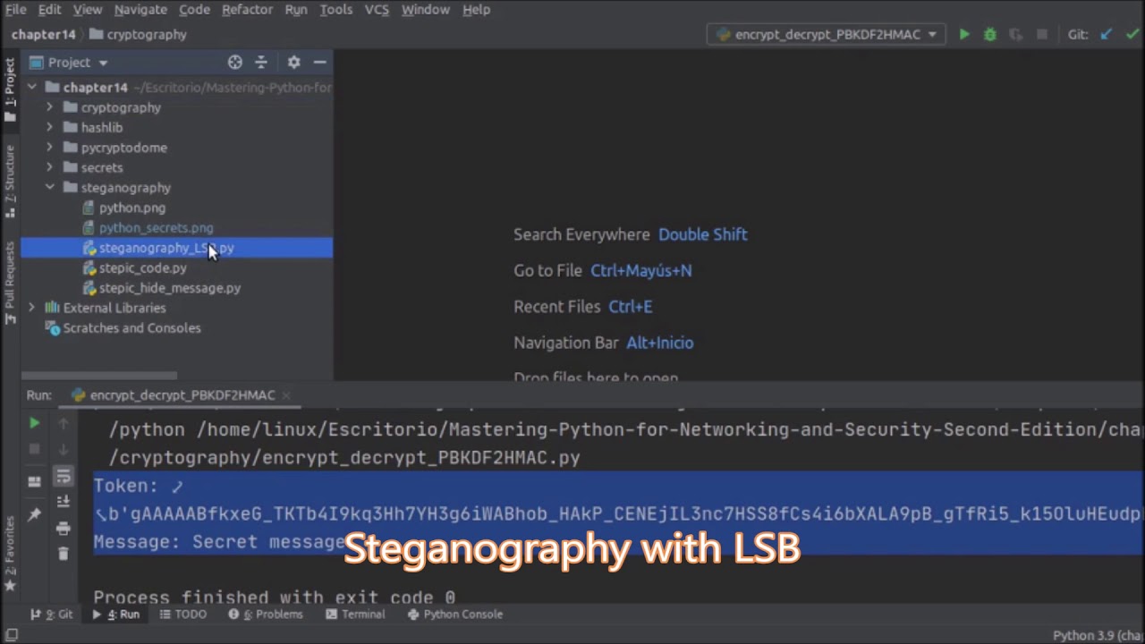The height and width of the screenshot is (644, 1145).
Task: Toggle the Structure tool window sidebar tab
Action: (10, 182)
